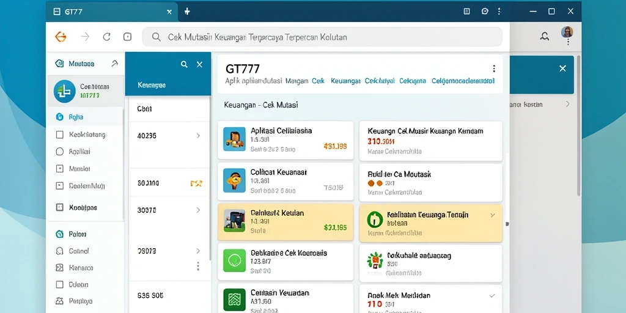
Task: Go forward with the arrow button
Action: click(x=85, y=37)
